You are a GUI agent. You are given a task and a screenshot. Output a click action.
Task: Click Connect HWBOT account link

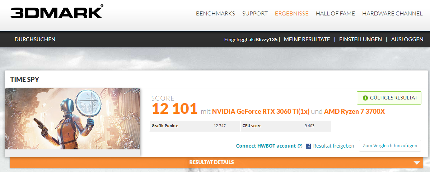click(x=266, y=146)
